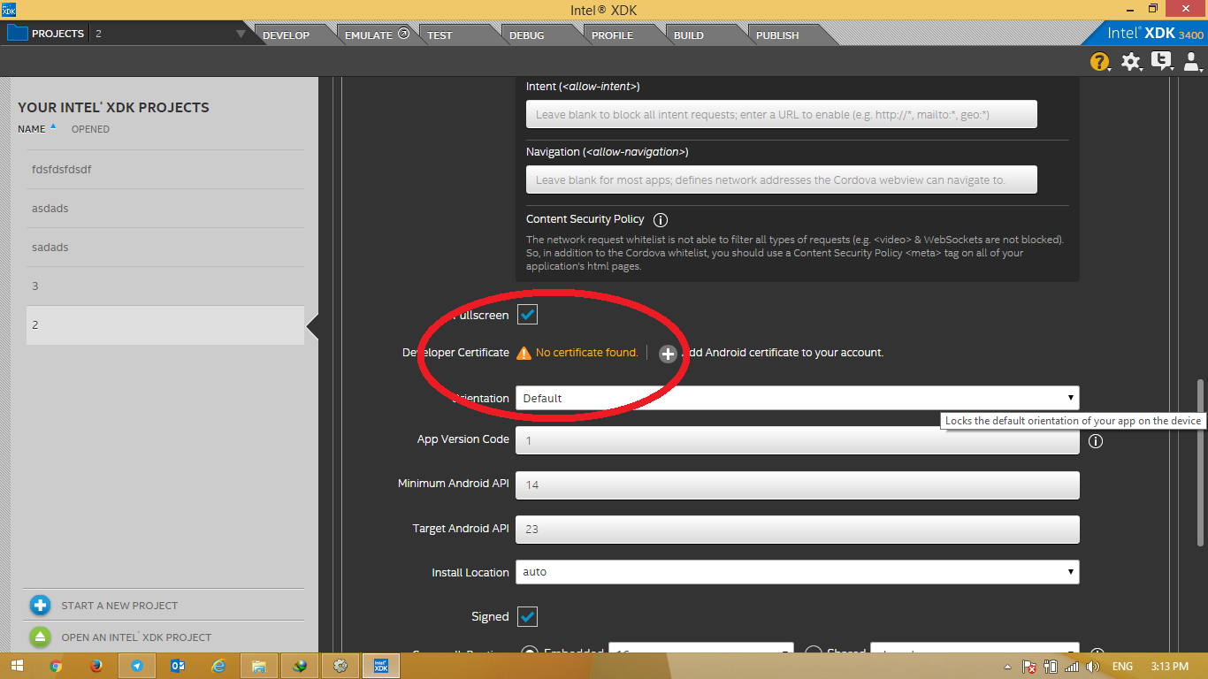
Task: Show hidden system tray icons arrow
Action: coord(1007,667)
